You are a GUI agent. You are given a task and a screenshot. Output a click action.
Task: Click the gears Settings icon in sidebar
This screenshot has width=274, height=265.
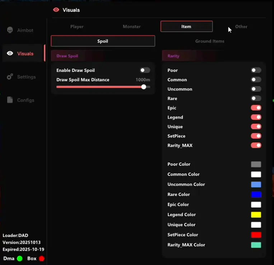10,77
